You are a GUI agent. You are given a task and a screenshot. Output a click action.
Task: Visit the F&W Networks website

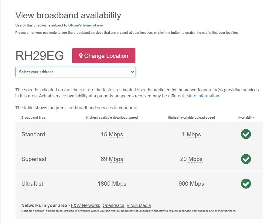coord(85,205)
